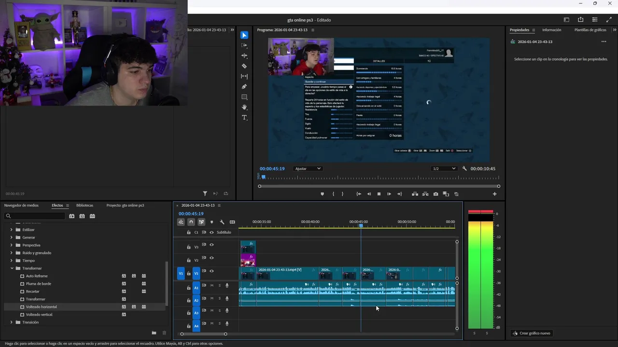Select the Track Select Forward tool
Image resolution: width=618 pixels, height=347 pixels.
tap(244, 45)
